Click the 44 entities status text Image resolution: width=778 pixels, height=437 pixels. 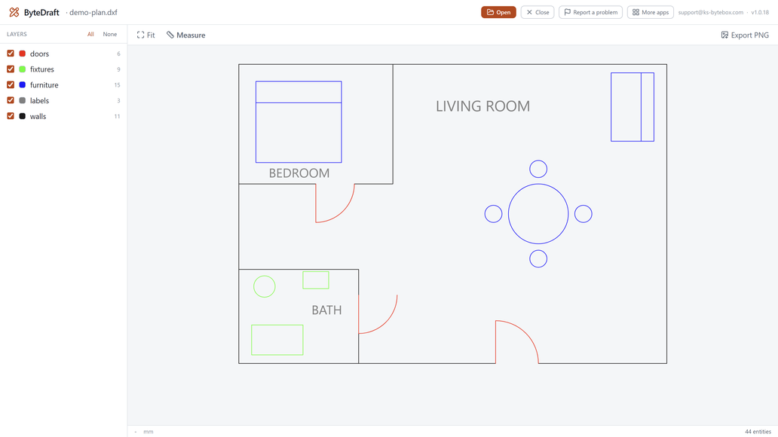pos(758,432)
